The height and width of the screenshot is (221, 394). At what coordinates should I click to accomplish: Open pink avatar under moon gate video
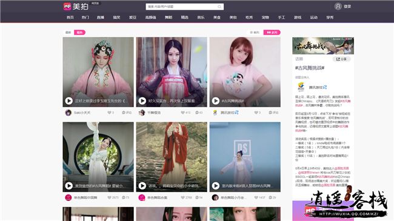68,197
